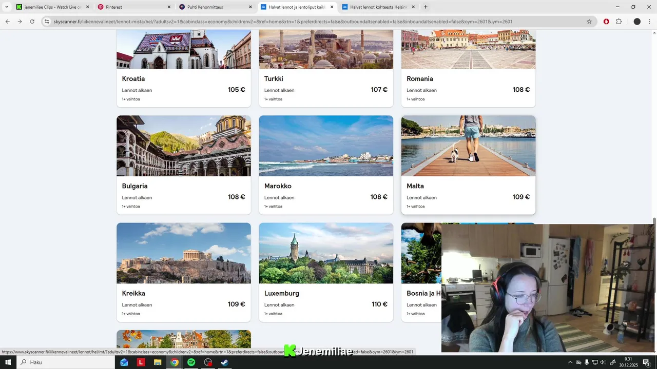The width and height of the screenshot is (657, 369).
Task: Open the Bulgaria destination card
Action: click(x=184, y=165)
